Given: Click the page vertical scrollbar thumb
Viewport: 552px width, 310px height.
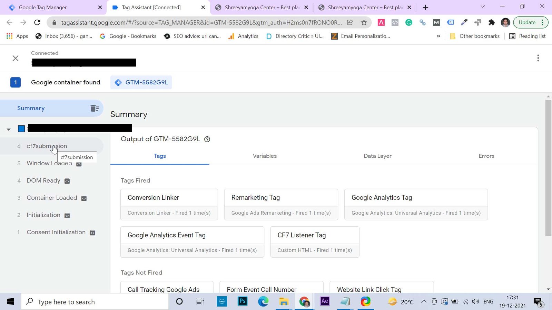Looking at the screenshot, I should 548,168.
